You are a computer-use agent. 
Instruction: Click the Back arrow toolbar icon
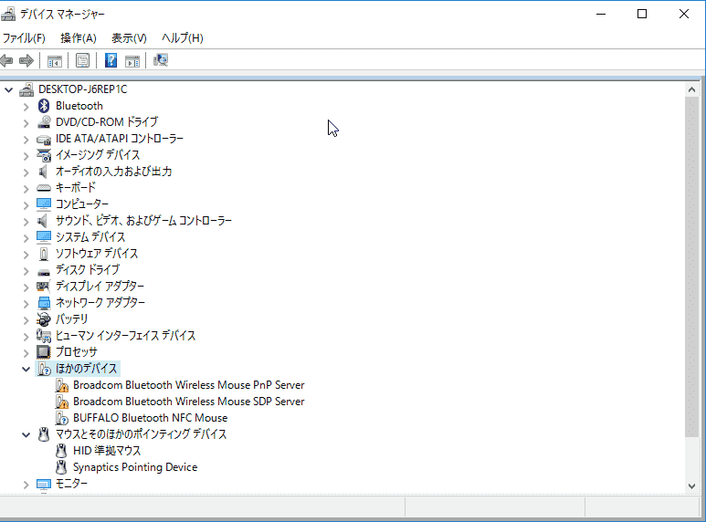pos(6,60)
